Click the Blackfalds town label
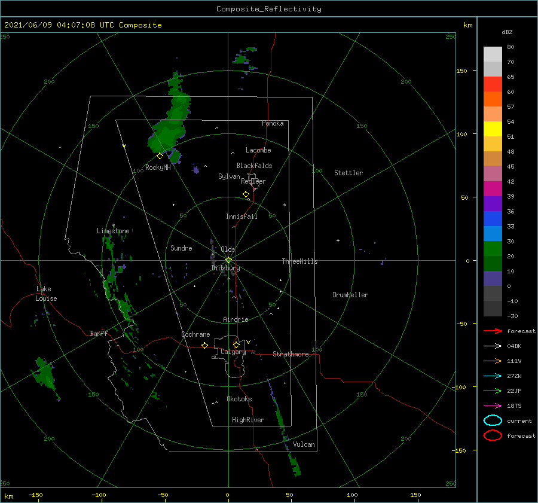The width and height of the screenshot is (538, 503). [x=254, y=166]
